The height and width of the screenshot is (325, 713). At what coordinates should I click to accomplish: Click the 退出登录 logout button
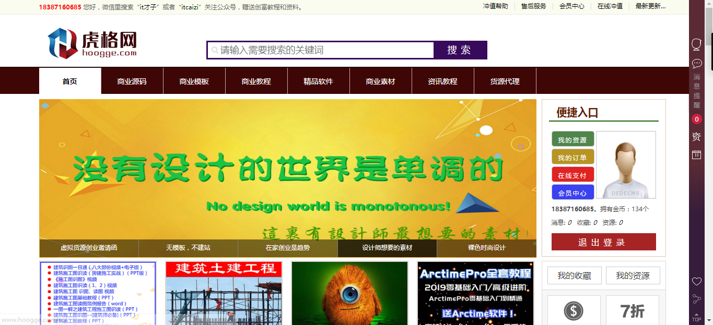(x=604, y=242)
